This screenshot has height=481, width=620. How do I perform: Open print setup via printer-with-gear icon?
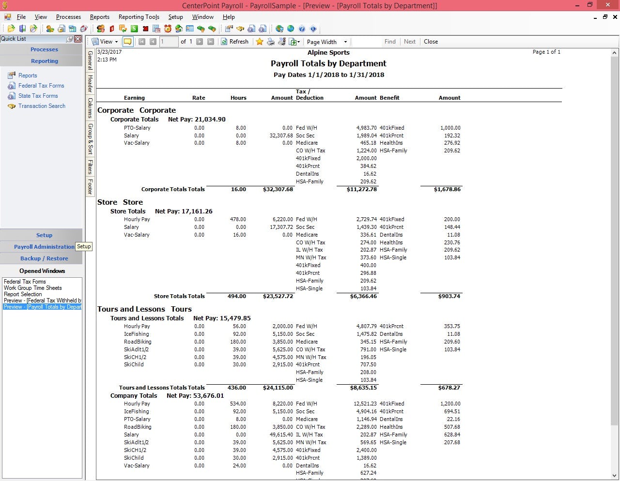[x=281, y=42]
